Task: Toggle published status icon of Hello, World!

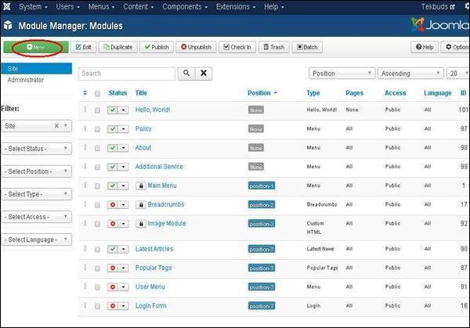Action: (x=113, y=110)
